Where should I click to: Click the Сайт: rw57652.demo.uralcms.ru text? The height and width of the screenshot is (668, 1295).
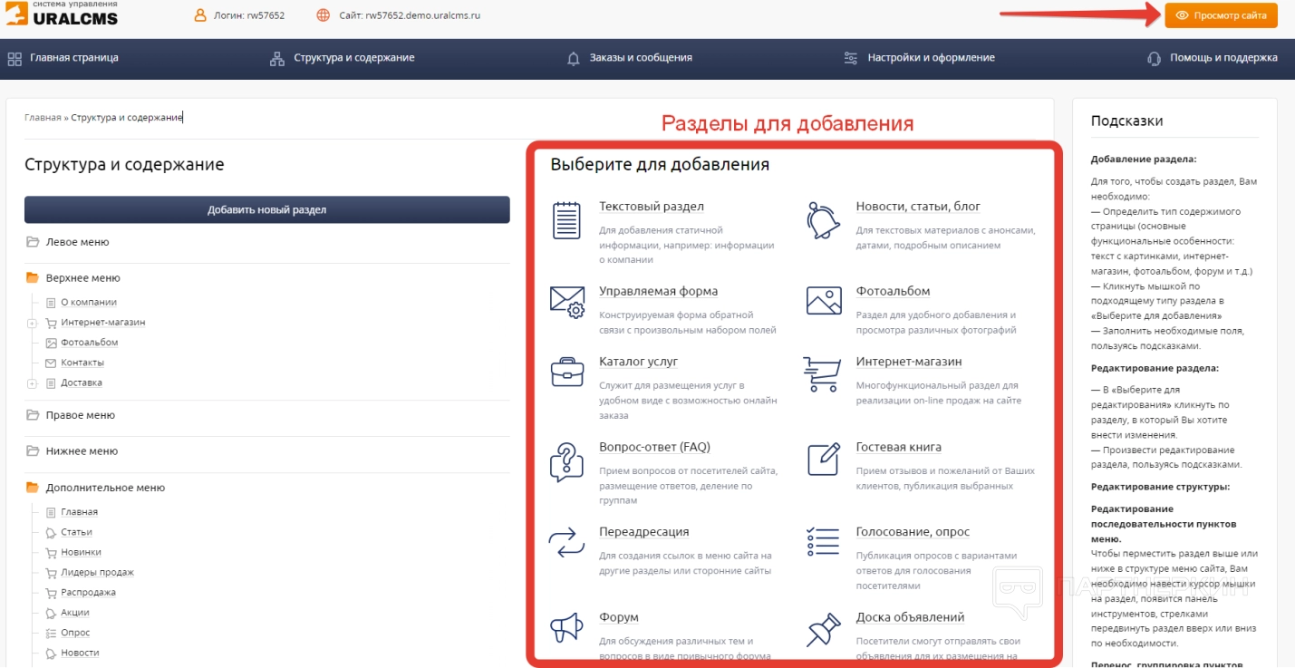pos(410,15)
